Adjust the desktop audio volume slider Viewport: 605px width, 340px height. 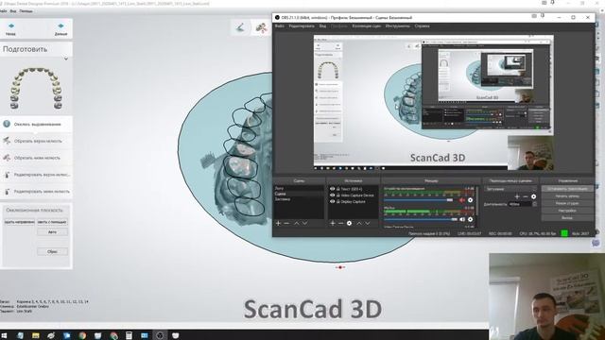418,200
